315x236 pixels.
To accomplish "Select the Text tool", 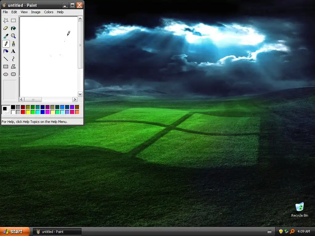I will pyautogui.click(x=14, y=51).
